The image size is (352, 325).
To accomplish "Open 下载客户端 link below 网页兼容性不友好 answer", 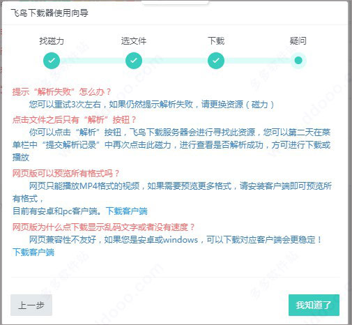I will pos(33,252).
